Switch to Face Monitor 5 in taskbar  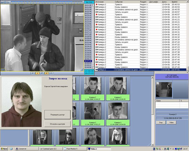click(x=74, y=148)
